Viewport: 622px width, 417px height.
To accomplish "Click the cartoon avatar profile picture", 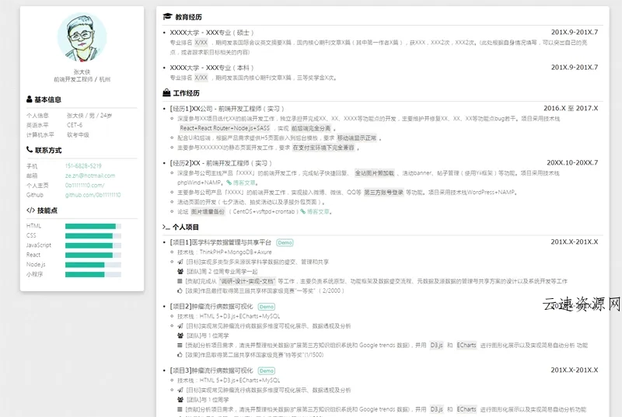I will [82, 40].
